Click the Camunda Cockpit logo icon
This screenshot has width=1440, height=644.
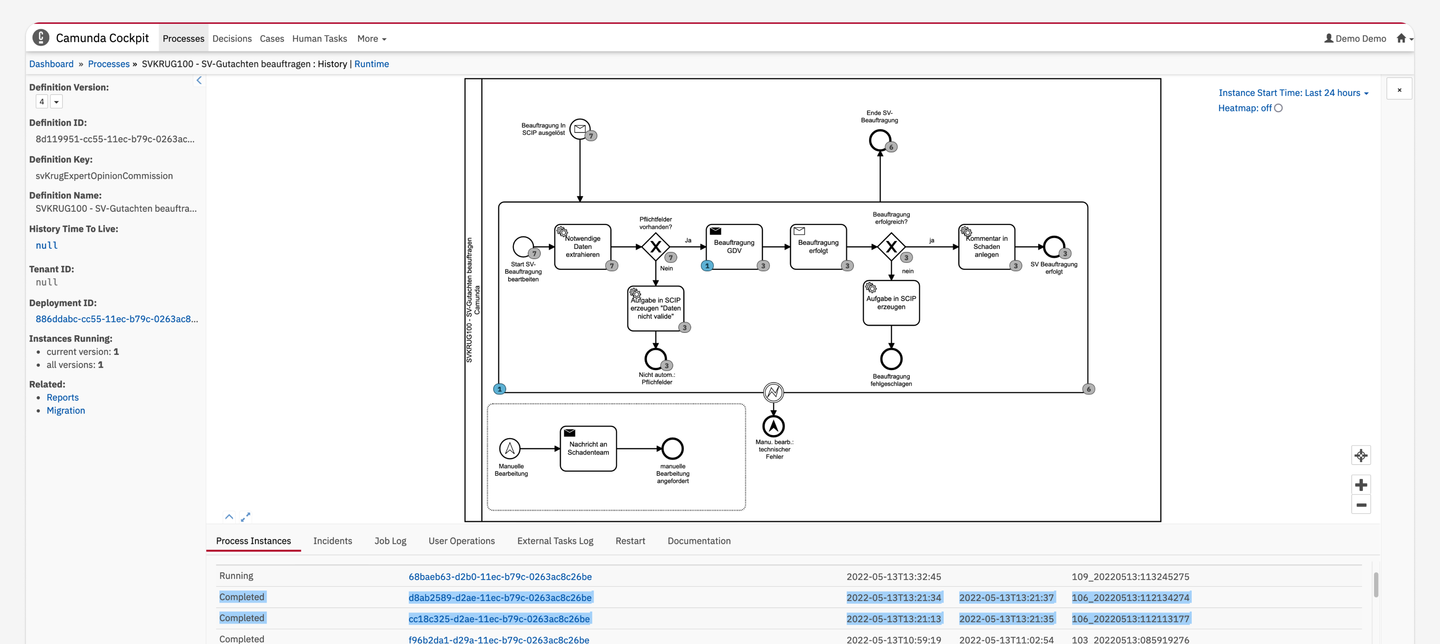[40, 38]
